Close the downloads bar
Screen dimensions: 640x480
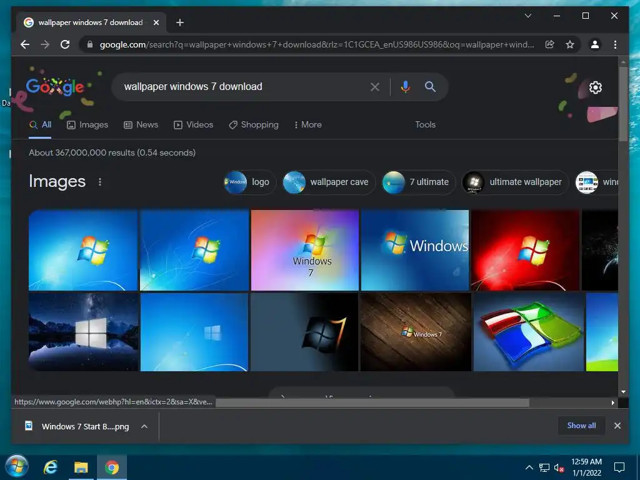(x=617, y=426)
